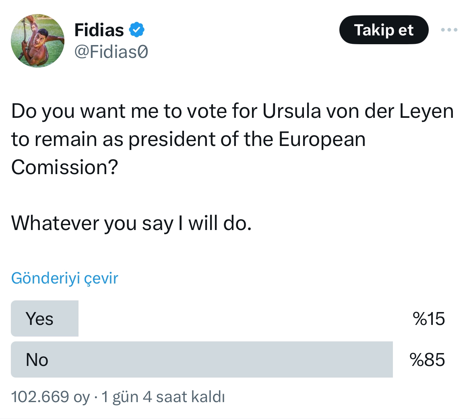The width and height of the screenshot is (471, 419).
Task: Open the @Fidias0 handle link
Action: point(111,51)
